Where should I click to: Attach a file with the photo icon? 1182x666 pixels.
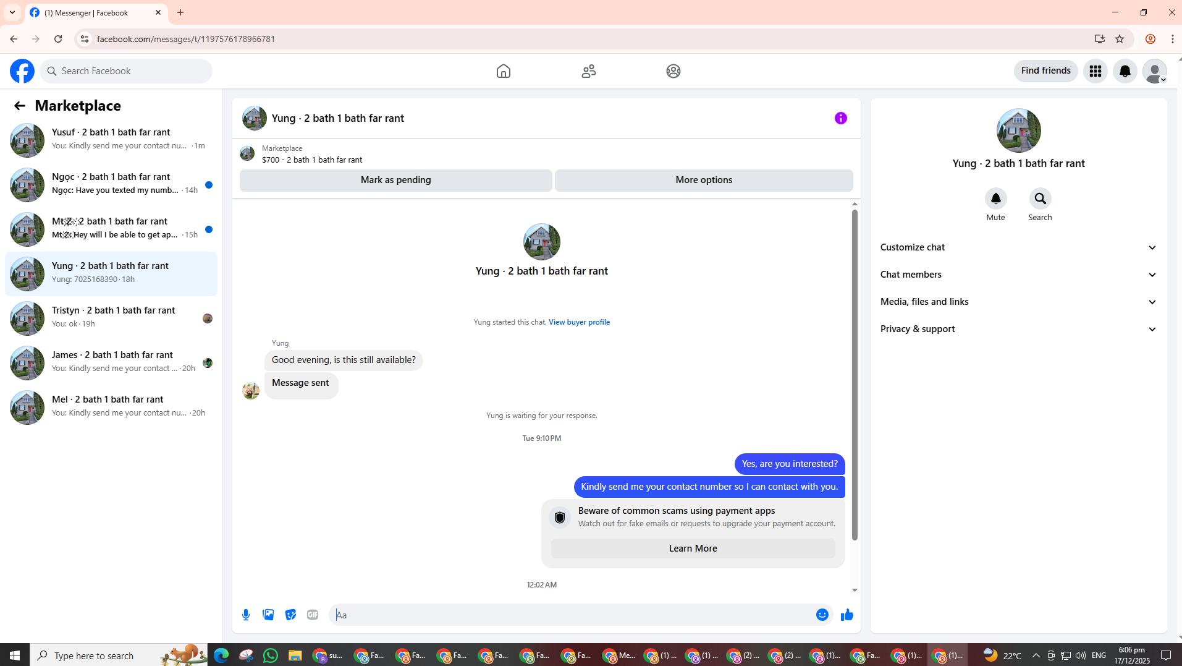[x=268, y=615]
